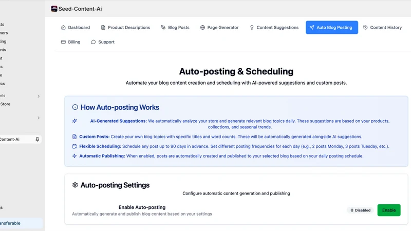The image size is (411, 231).
Task: Click the AI-Generated Suggestions bold label
Action: click(119, 121)
